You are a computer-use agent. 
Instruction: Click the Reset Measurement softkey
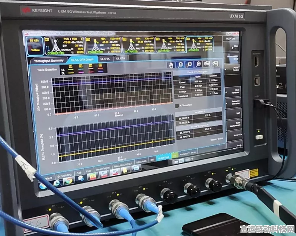[235, 125]
